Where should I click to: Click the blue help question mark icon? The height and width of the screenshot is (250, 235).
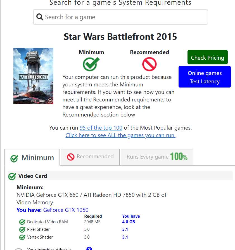point(89,248)
